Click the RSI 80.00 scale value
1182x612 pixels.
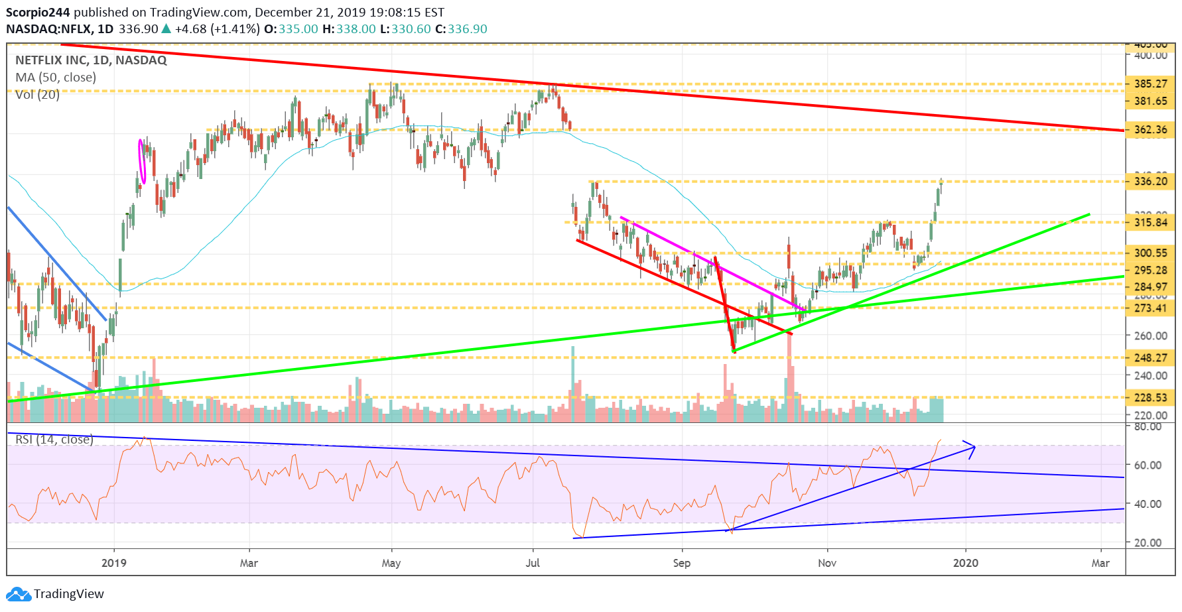(x=1148, y=426)
